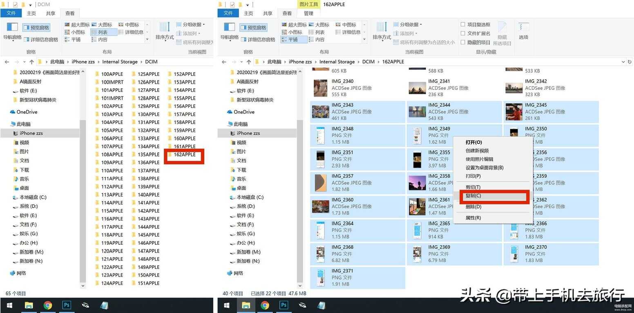634x313 pixels.
Task: Open 分组依据 dropdown in 162APPLE window
Action: pyautogui.click(x=408, y=25)
